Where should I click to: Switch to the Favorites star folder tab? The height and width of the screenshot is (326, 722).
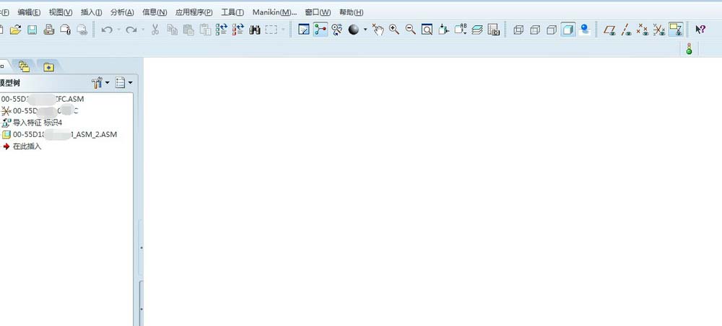click(49, 67)
